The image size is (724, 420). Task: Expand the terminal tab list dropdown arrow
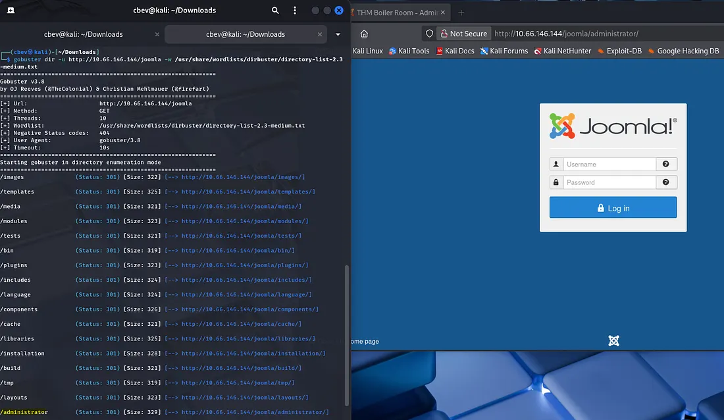[x=338, y=34]
